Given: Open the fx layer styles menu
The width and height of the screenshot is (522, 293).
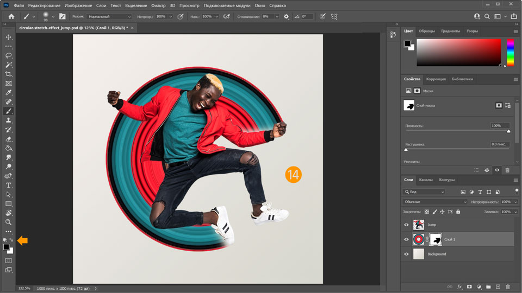Looking at the screenshot, I should (459, 286).
